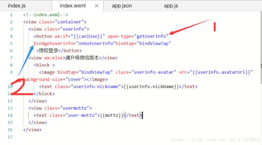The width and height of the screenshot is (262, 145).
Task: Click the "onGotUserInfo" handler value
Action: click(x=96, y=43)
